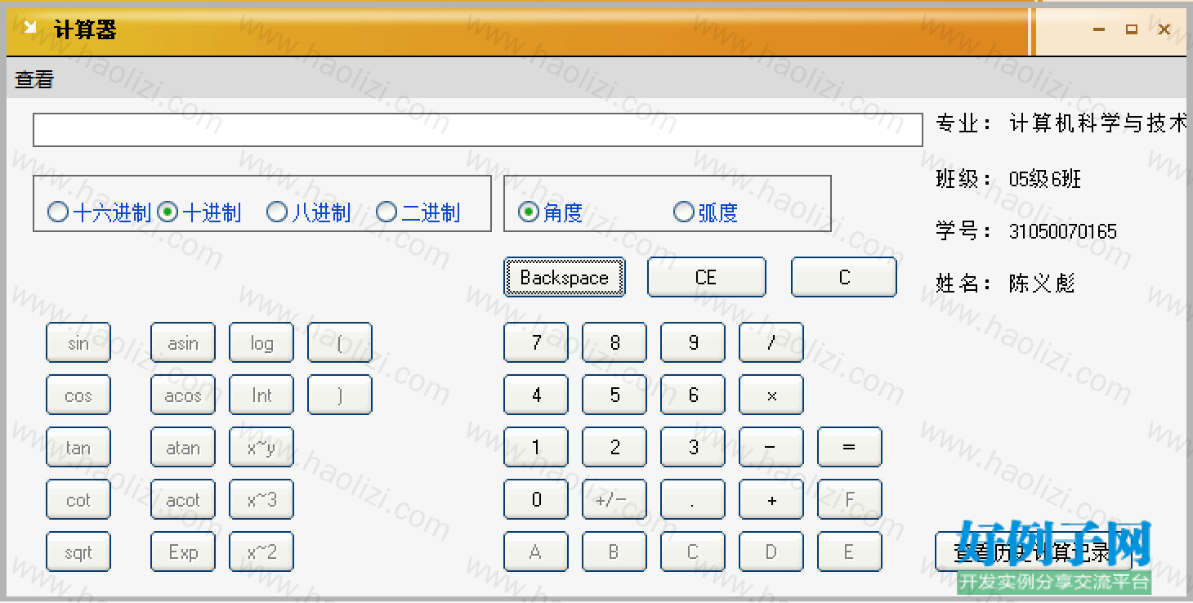Choose 角度 degrees mode
1193x603 pixels.
pyautogui.click(x=551, y=212)
